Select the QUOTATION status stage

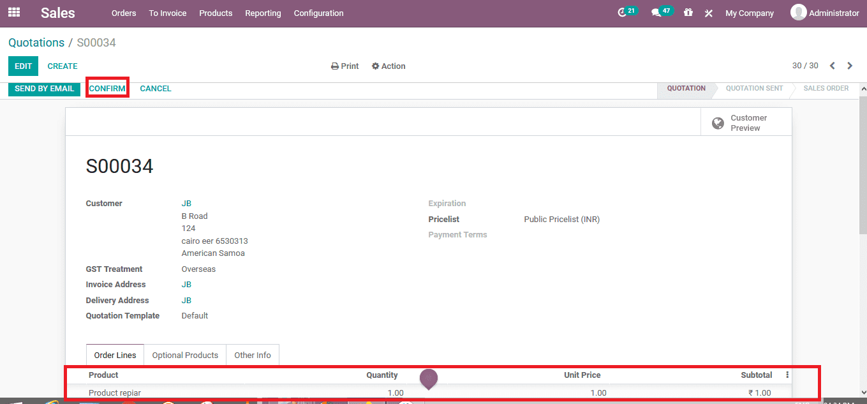click(686, 89)
